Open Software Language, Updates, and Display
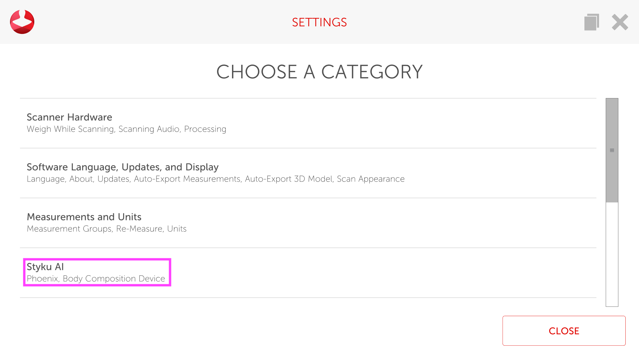 click(122, 167)
